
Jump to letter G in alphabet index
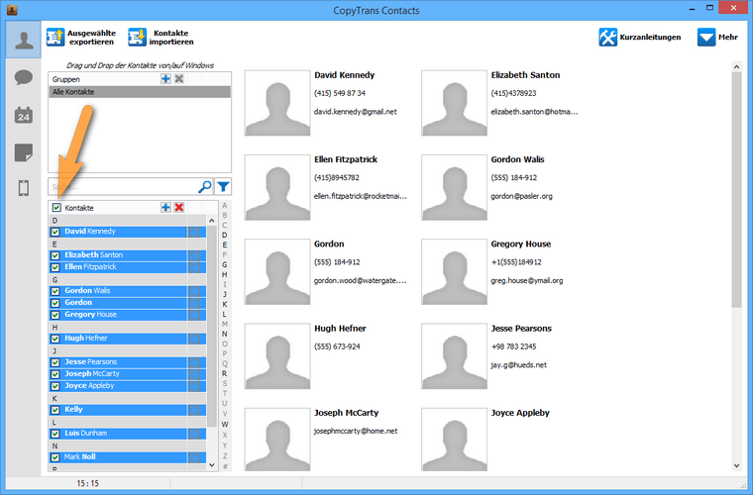pos(224,264)
